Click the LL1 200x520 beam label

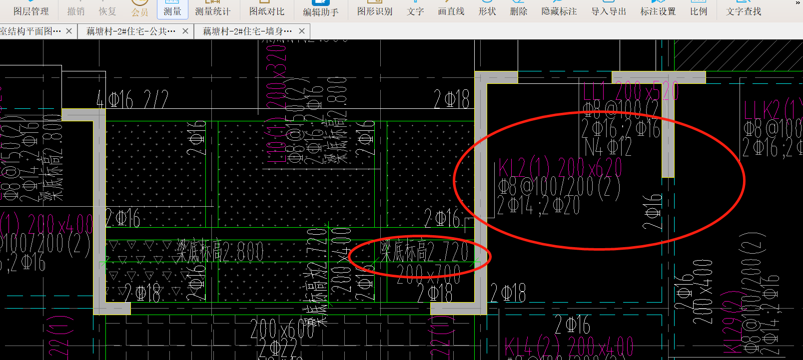(632, 91)
